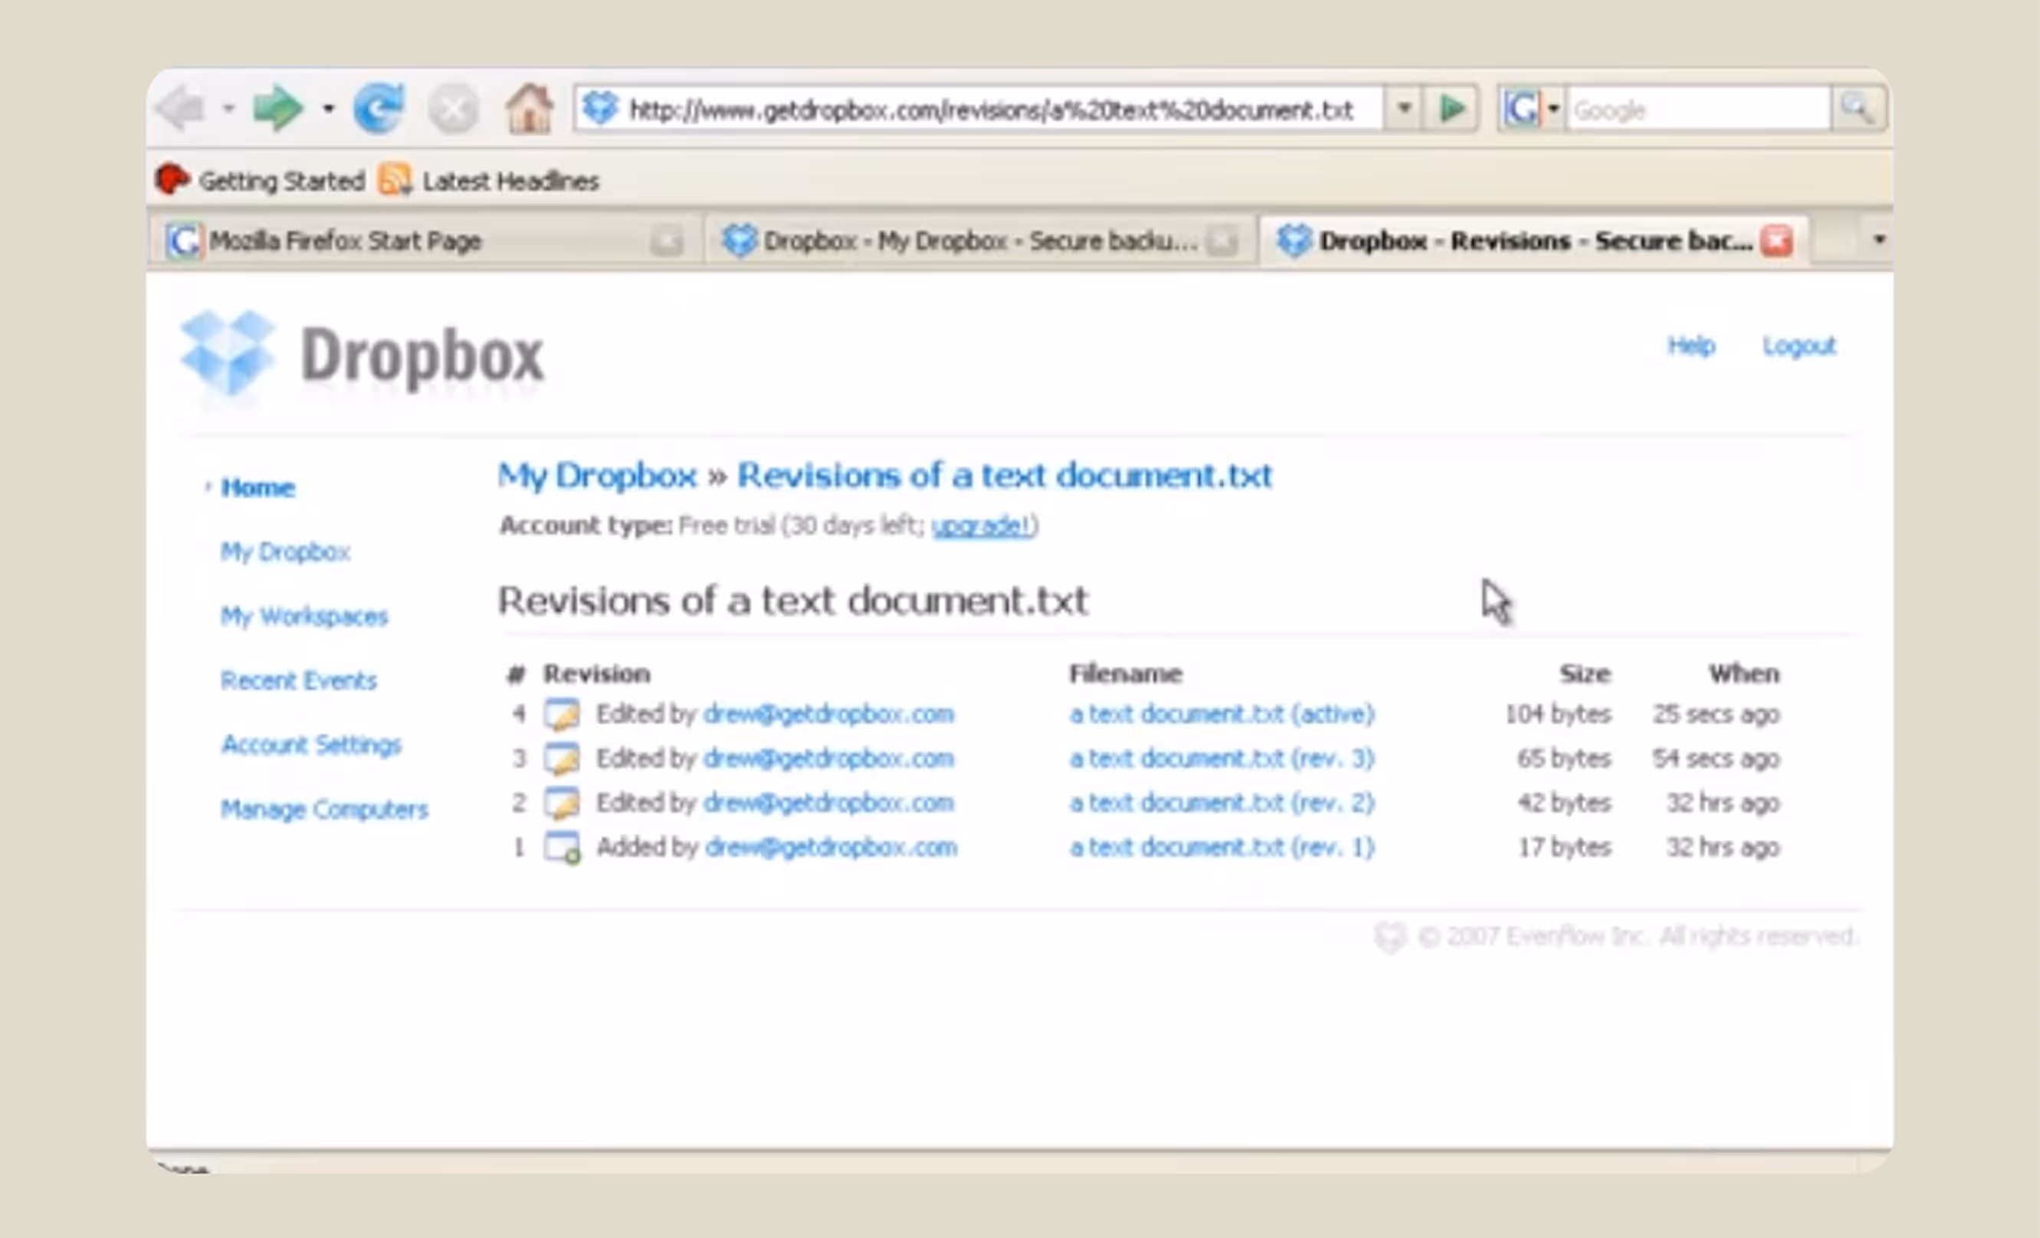Reload the page with the refresh icon
Viewport: 2040px width, 1238px height.
379,109
